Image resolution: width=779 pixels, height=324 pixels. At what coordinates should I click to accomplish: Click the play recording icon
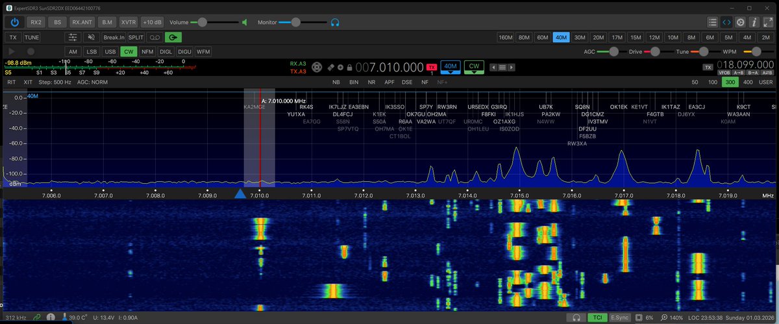point(12,51)
